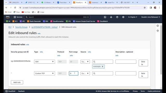Open the CloudFormation favorite shortcut
This screenshot has width=166, height=93.
[57, 21]
